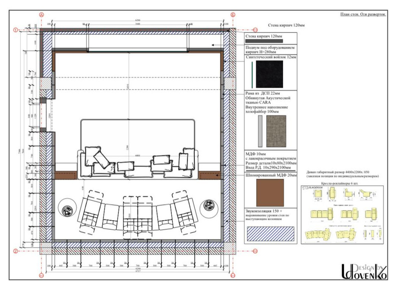Click the right round side table

[x=208, y=206]
